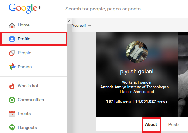This screenshot has height=133, width=188.
Task: Click the Attends Atmiya Institute line
Action: click(136, 87)
